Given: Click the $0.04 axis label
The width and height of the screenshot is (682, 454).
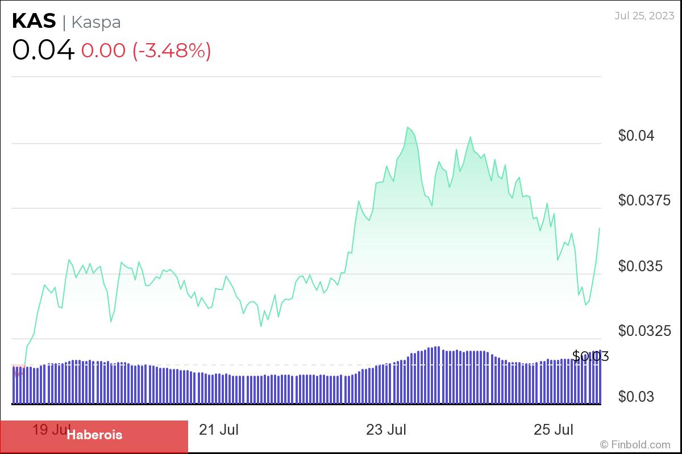Looking at the screenshot, I should [637, 136].
